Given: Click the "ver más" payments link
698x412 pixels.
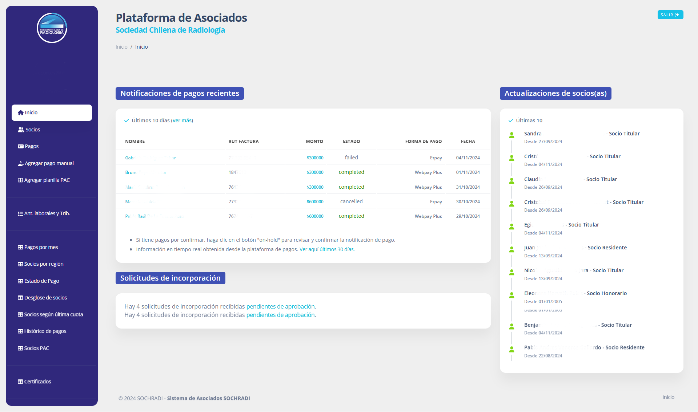Looking at the screenshot, I should click(x=182, y=121).
